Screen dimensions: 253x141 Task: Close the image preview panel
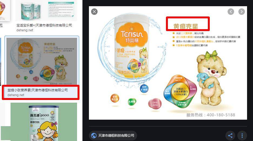tap(94, 12)
